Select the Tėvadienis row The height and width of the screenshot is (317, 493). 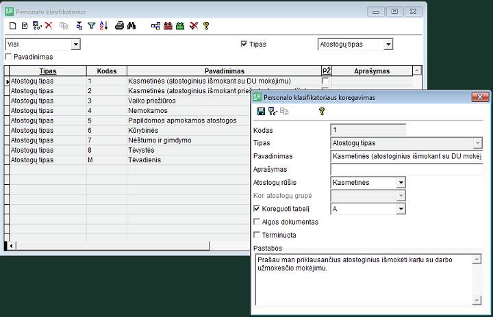click(145, 160)
